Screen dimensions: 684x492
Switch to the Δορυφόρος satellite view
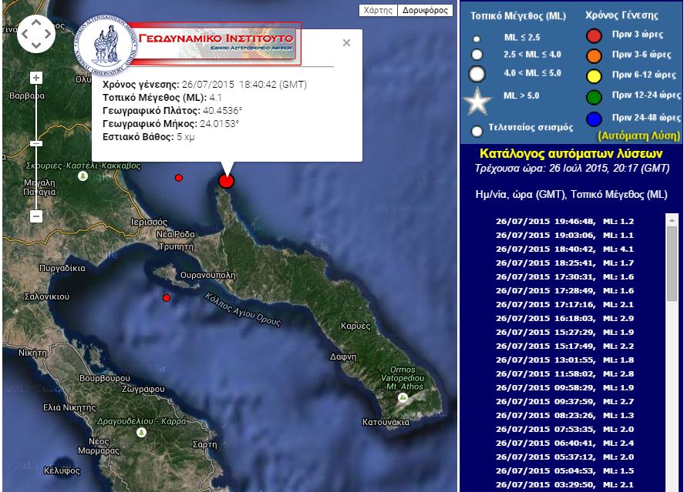pyautogui.click(x=426, y=11)
